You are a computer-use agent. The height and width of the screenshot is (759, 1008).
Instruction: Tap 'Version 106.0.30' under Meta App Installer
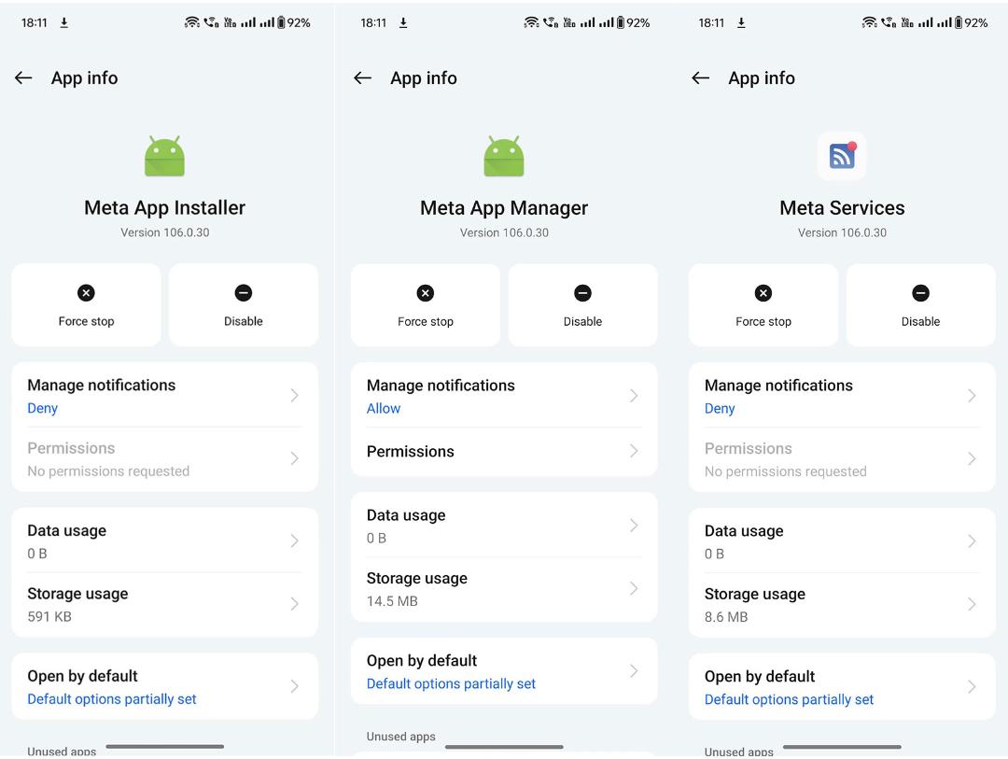164,232
